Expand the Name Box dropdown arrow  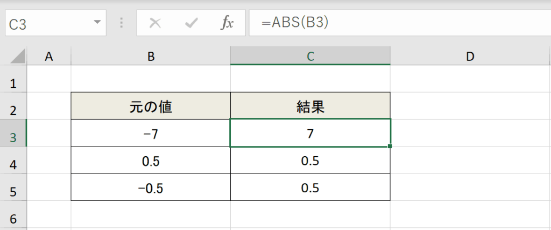point(97,22)
